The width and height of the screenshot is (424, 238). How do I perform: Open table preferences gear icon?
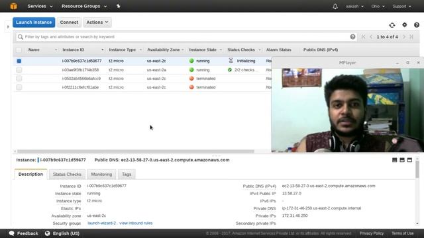(404, 25)
